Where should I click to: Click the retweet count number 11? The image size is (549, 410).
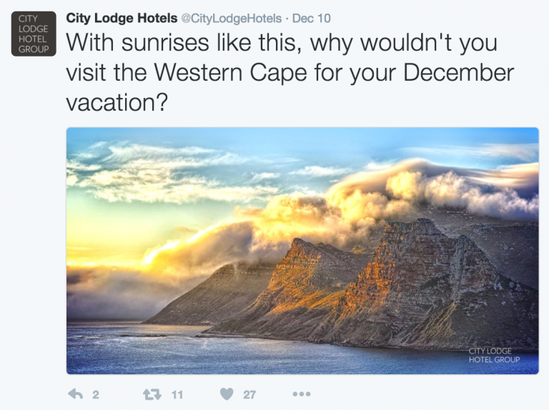click(x=177, y=394)
